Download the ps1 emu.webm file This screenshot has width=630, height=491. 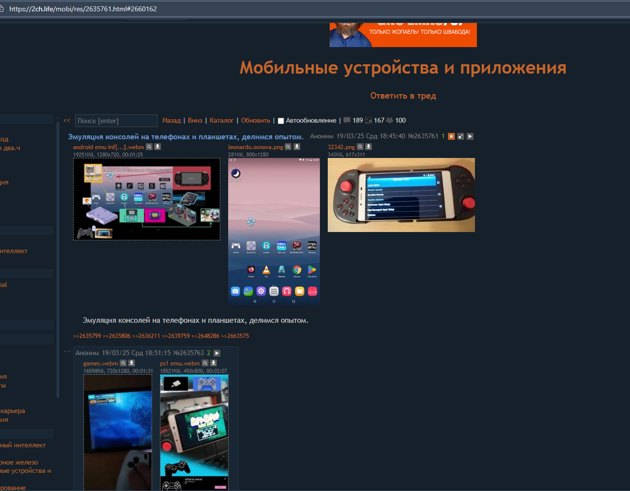213,363
